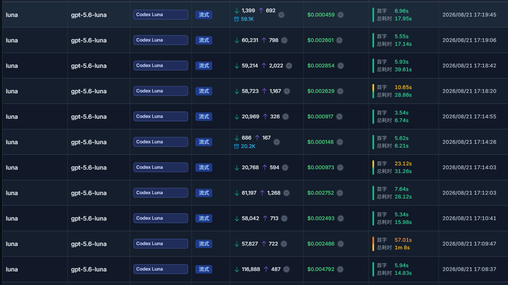Click info icon next to tokens 116,888 / 487
The height and width of the screenshot is (285, 508).
(x=286, y=269)
